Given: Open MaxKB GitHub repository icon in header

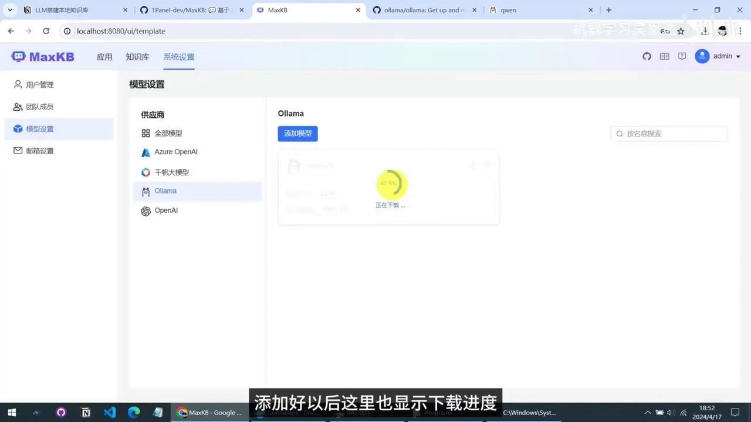Looking at the screenshot, I should click(x=647, y=56).
